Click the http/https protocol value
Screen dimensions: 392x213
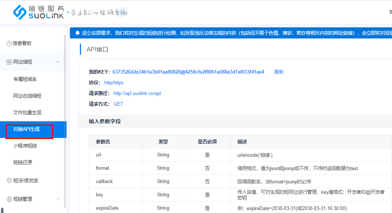click(x=114, y=83)
